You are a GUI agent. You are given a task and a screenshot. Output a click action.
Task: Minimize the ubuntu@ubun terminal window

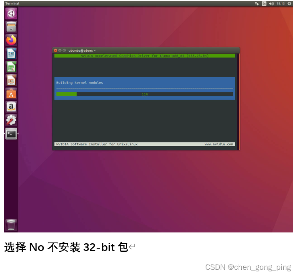point(60,51)
